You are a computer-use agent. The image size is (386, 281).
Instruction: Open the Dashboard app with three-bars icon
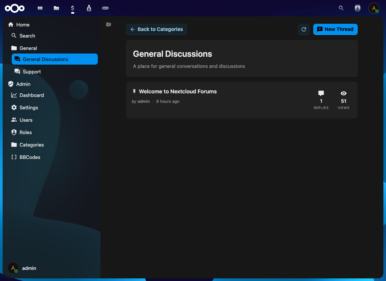[x=40, y=8]
